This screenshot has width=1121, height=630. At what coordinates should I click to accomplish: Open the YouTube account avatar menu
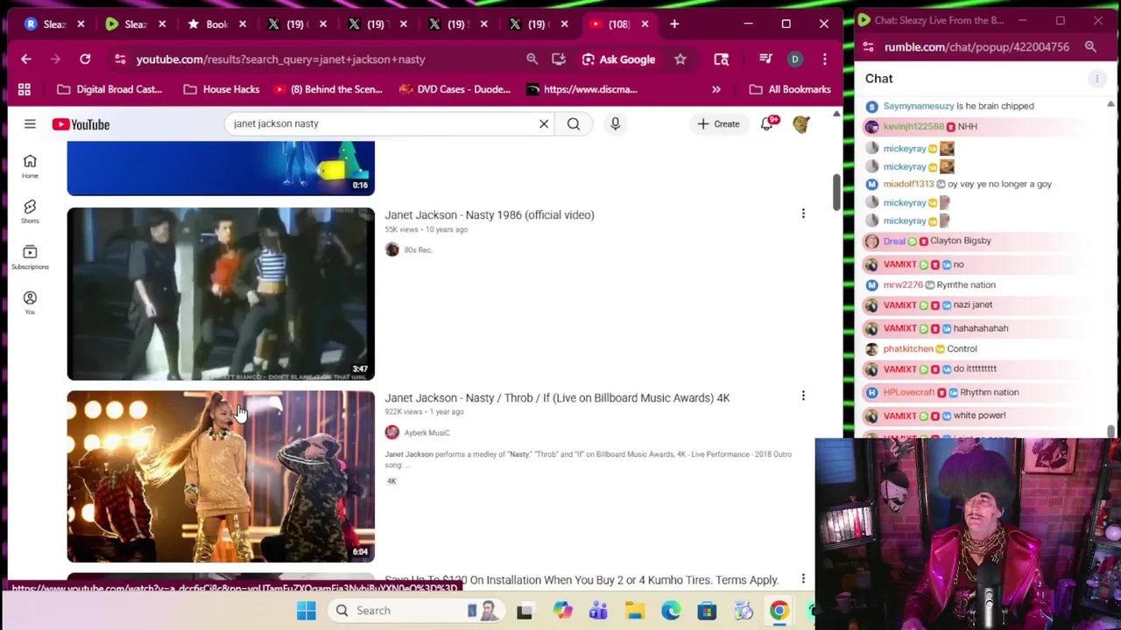[801, 123]
